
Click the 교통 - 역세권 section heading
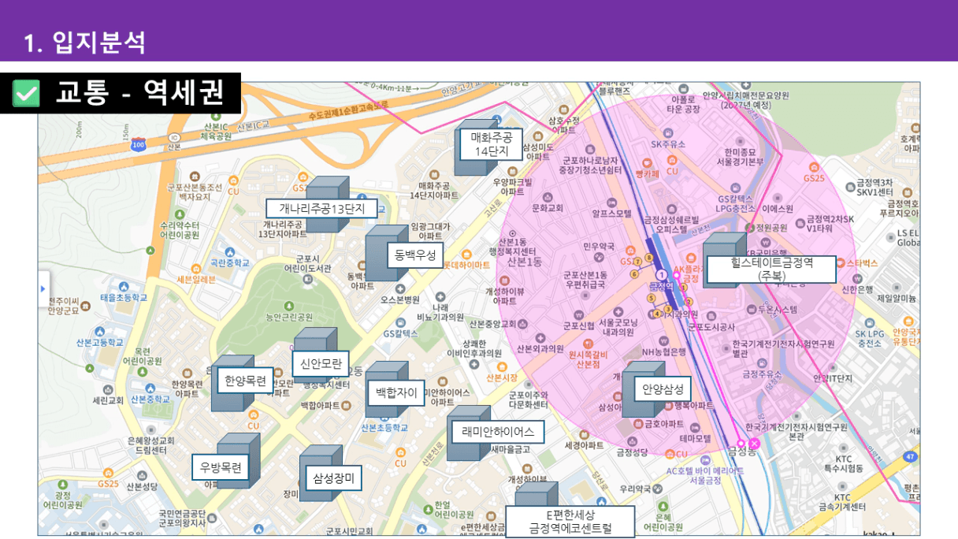coord(139,94)
